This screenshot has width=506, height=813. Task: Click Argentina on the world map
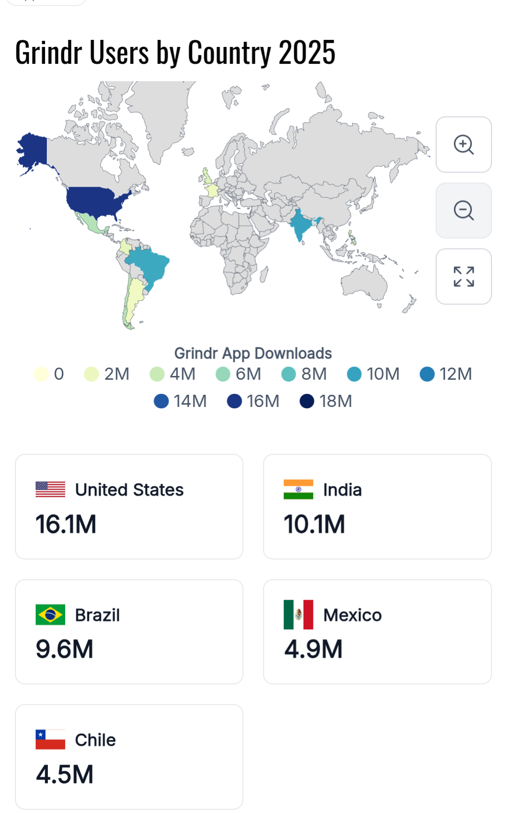tap(135, 296)
